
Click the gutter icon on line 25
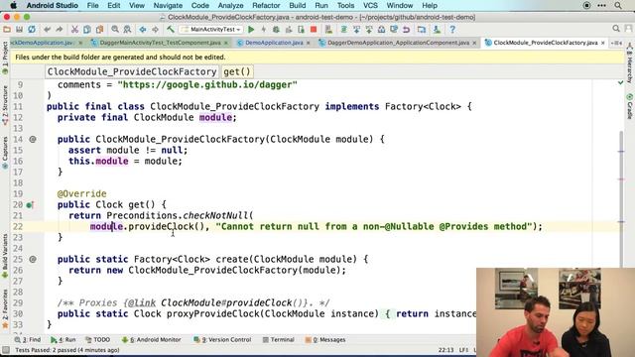pos(33,259)
